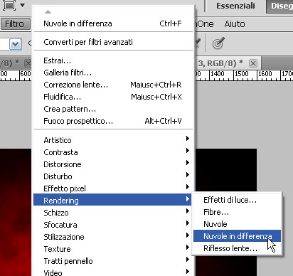Close the RGB/8 document tab on right
293x276 pixels.
pyautogui.click(x=253, y=63)
